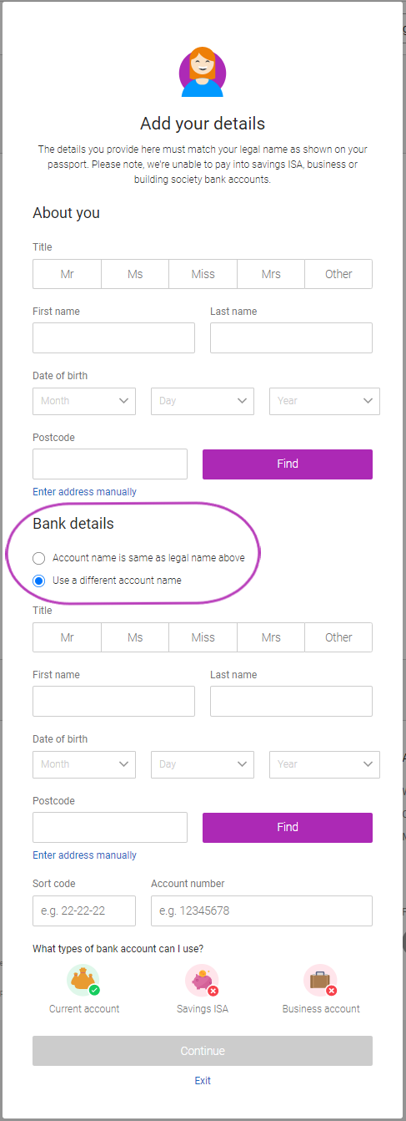This screenshot has height=1121, width=406.
Task: Open the Year dropdown in Bank details
Action: [x=324, y=764]
